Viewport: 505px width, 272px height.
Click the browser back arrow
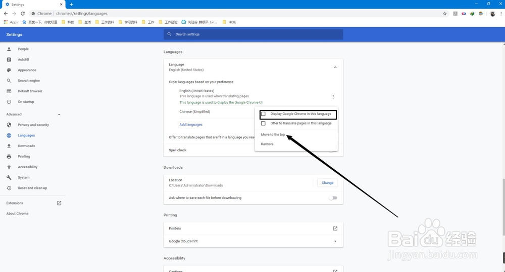[x=6, y=14]
